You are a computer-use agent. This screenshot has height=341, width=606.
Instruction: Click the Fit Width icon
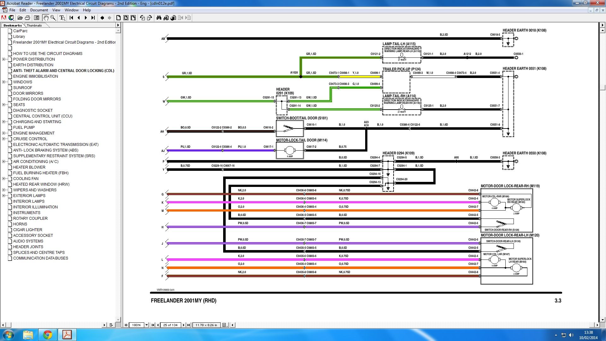click(x=133, y=18)
